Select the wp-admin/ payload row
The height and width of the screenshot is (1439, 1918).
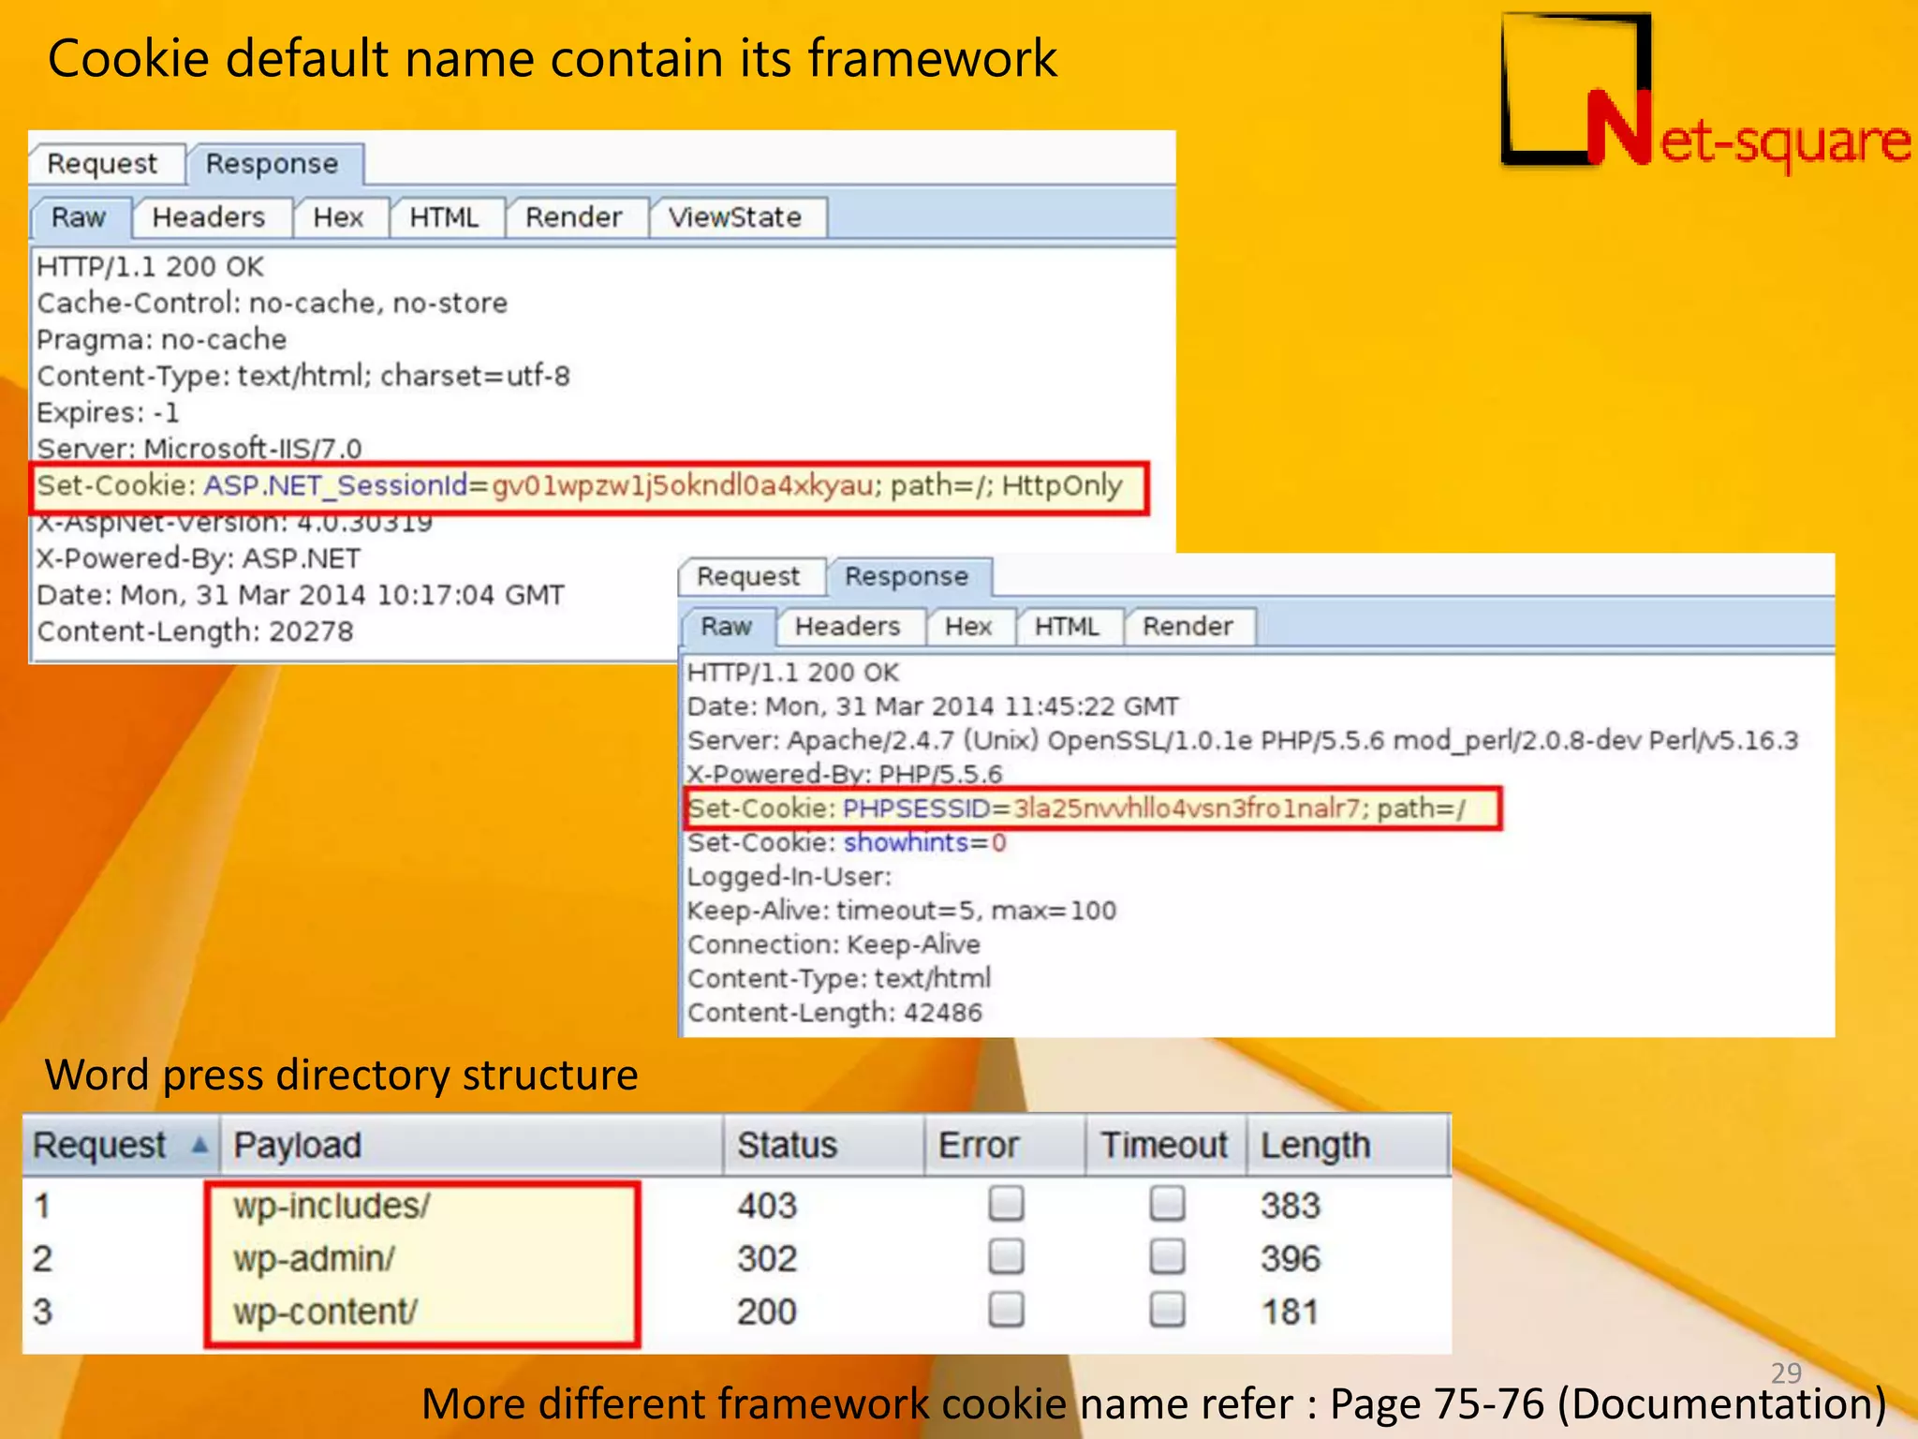315,1258
